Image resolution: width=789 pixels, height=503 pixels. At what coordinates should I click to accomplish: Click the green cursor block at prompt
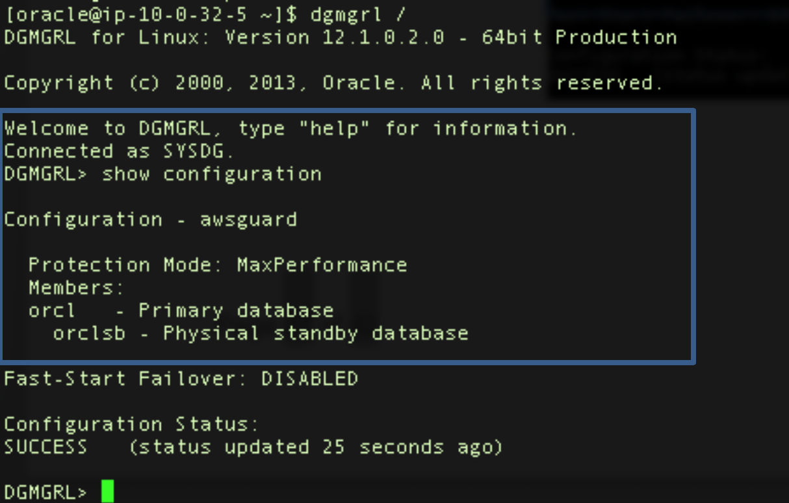point(108,491)
